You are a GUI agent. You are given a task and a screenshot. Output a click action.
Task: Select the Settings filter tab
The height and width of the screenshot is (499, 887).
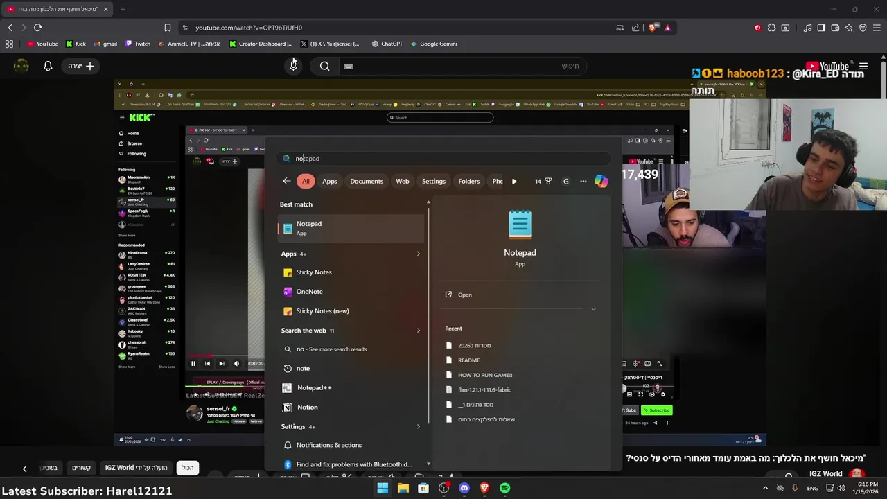click(434, 181)
